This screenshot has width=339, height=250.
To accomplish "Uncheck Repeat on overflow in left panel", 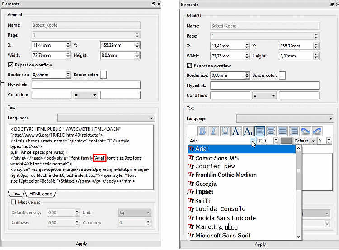I will point(10,65).
